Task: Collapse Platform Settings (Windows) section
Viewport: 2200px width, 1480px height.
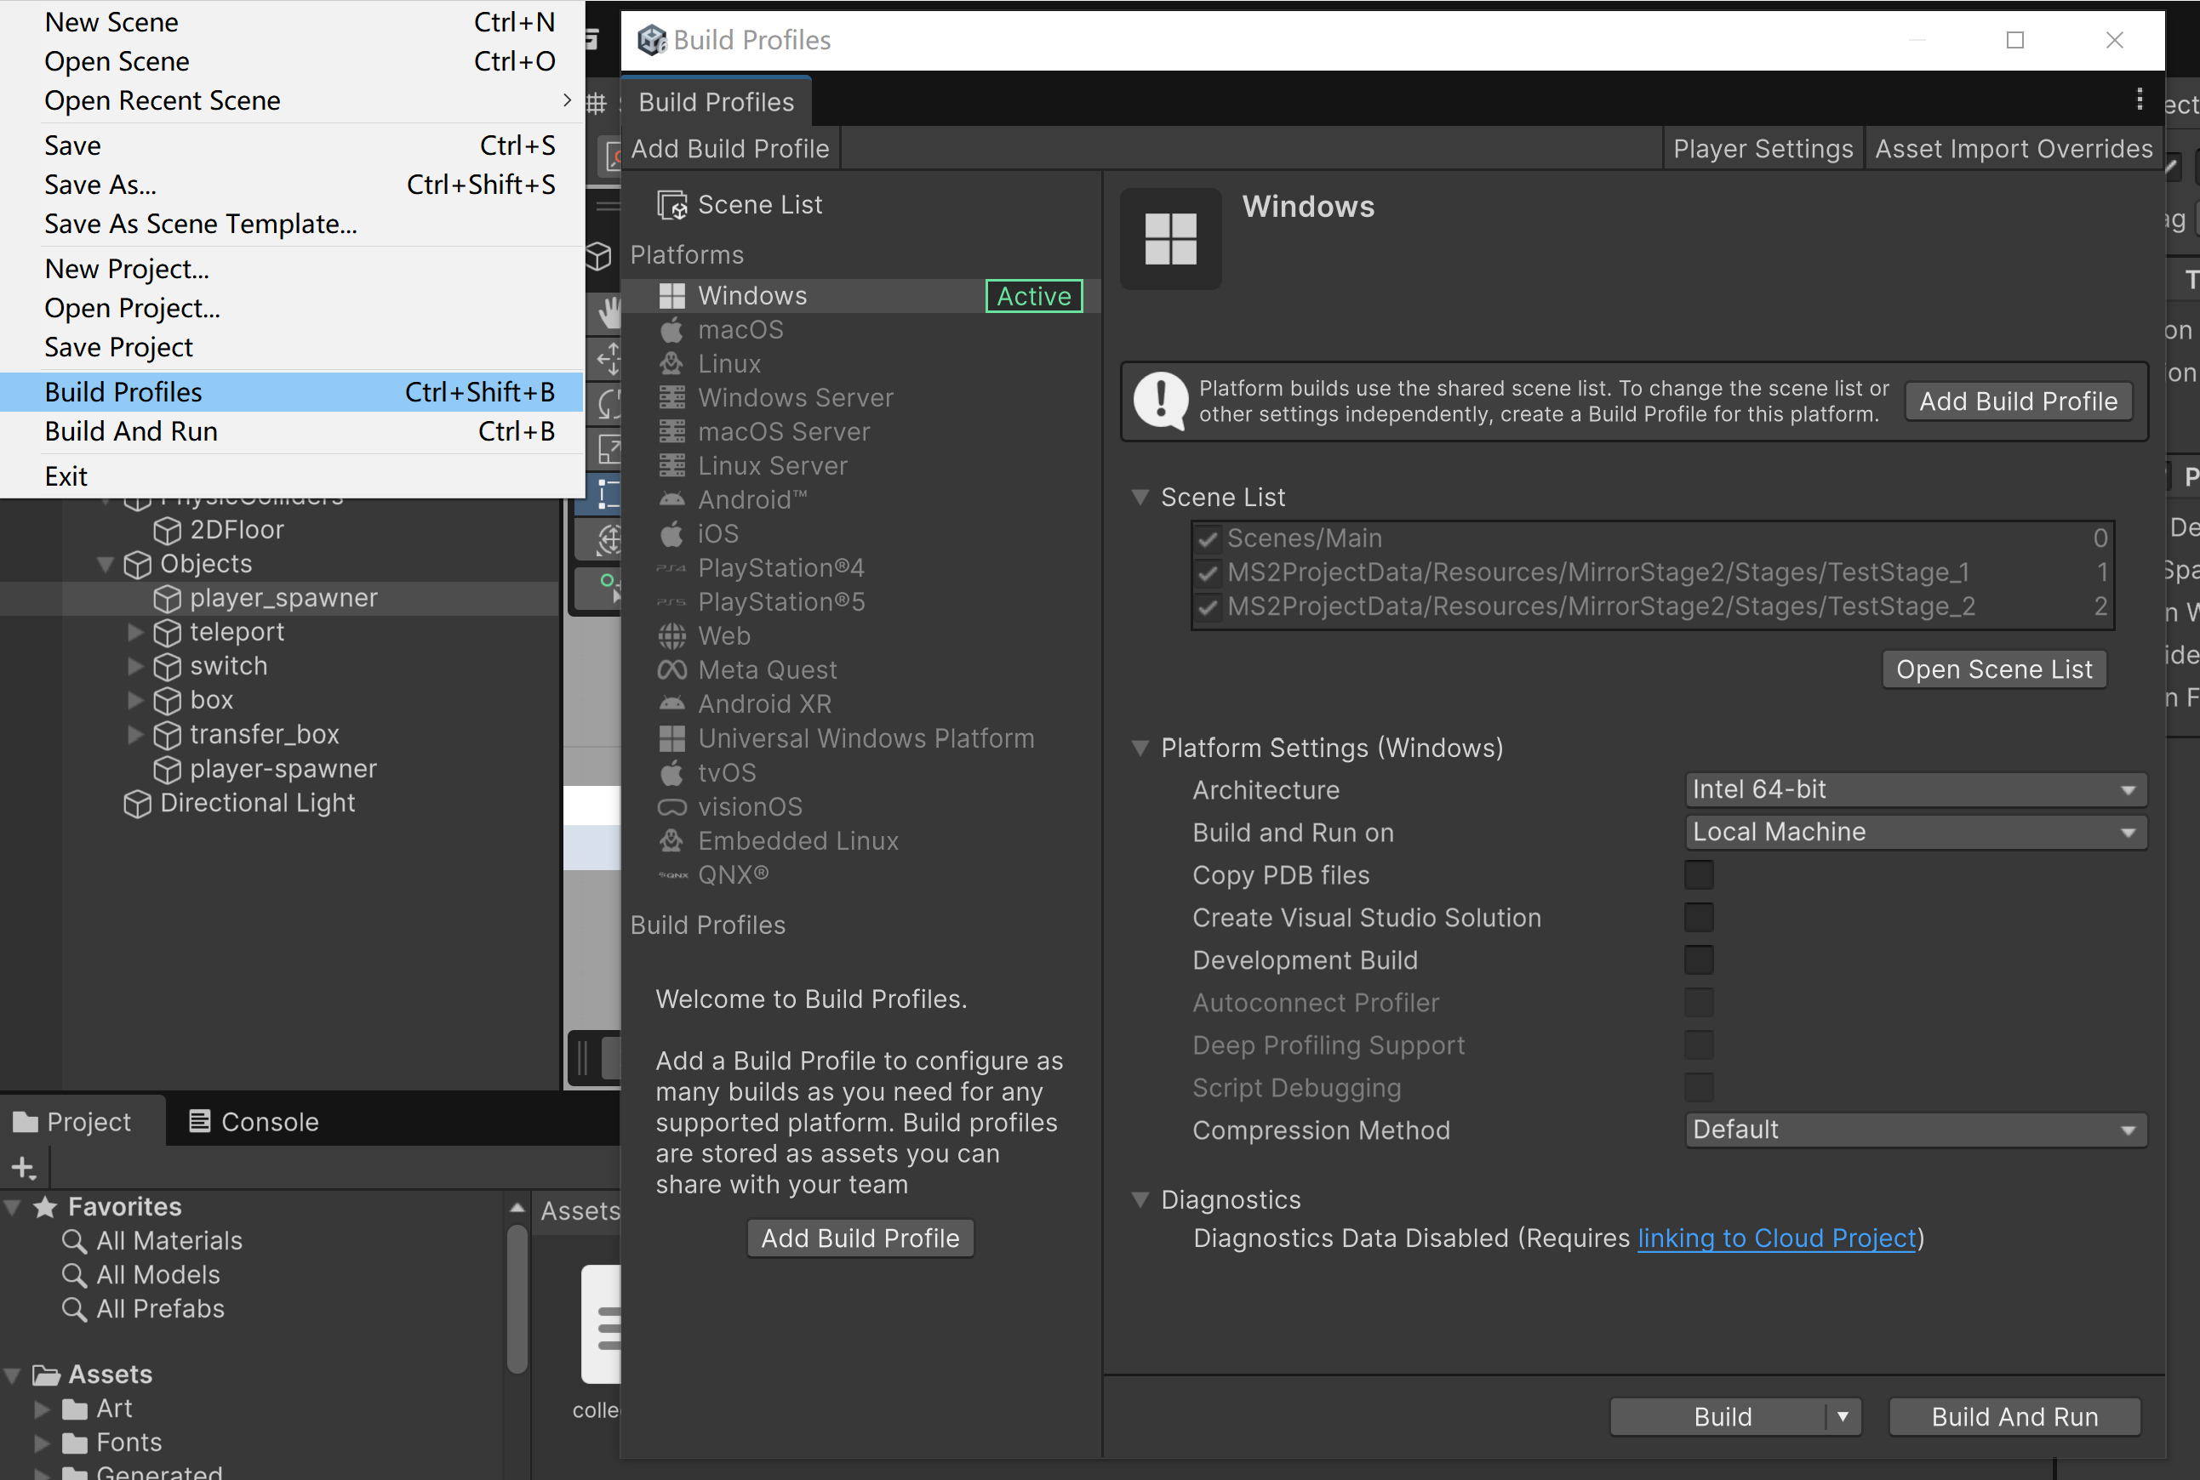Action: [x=1140, y=749]
